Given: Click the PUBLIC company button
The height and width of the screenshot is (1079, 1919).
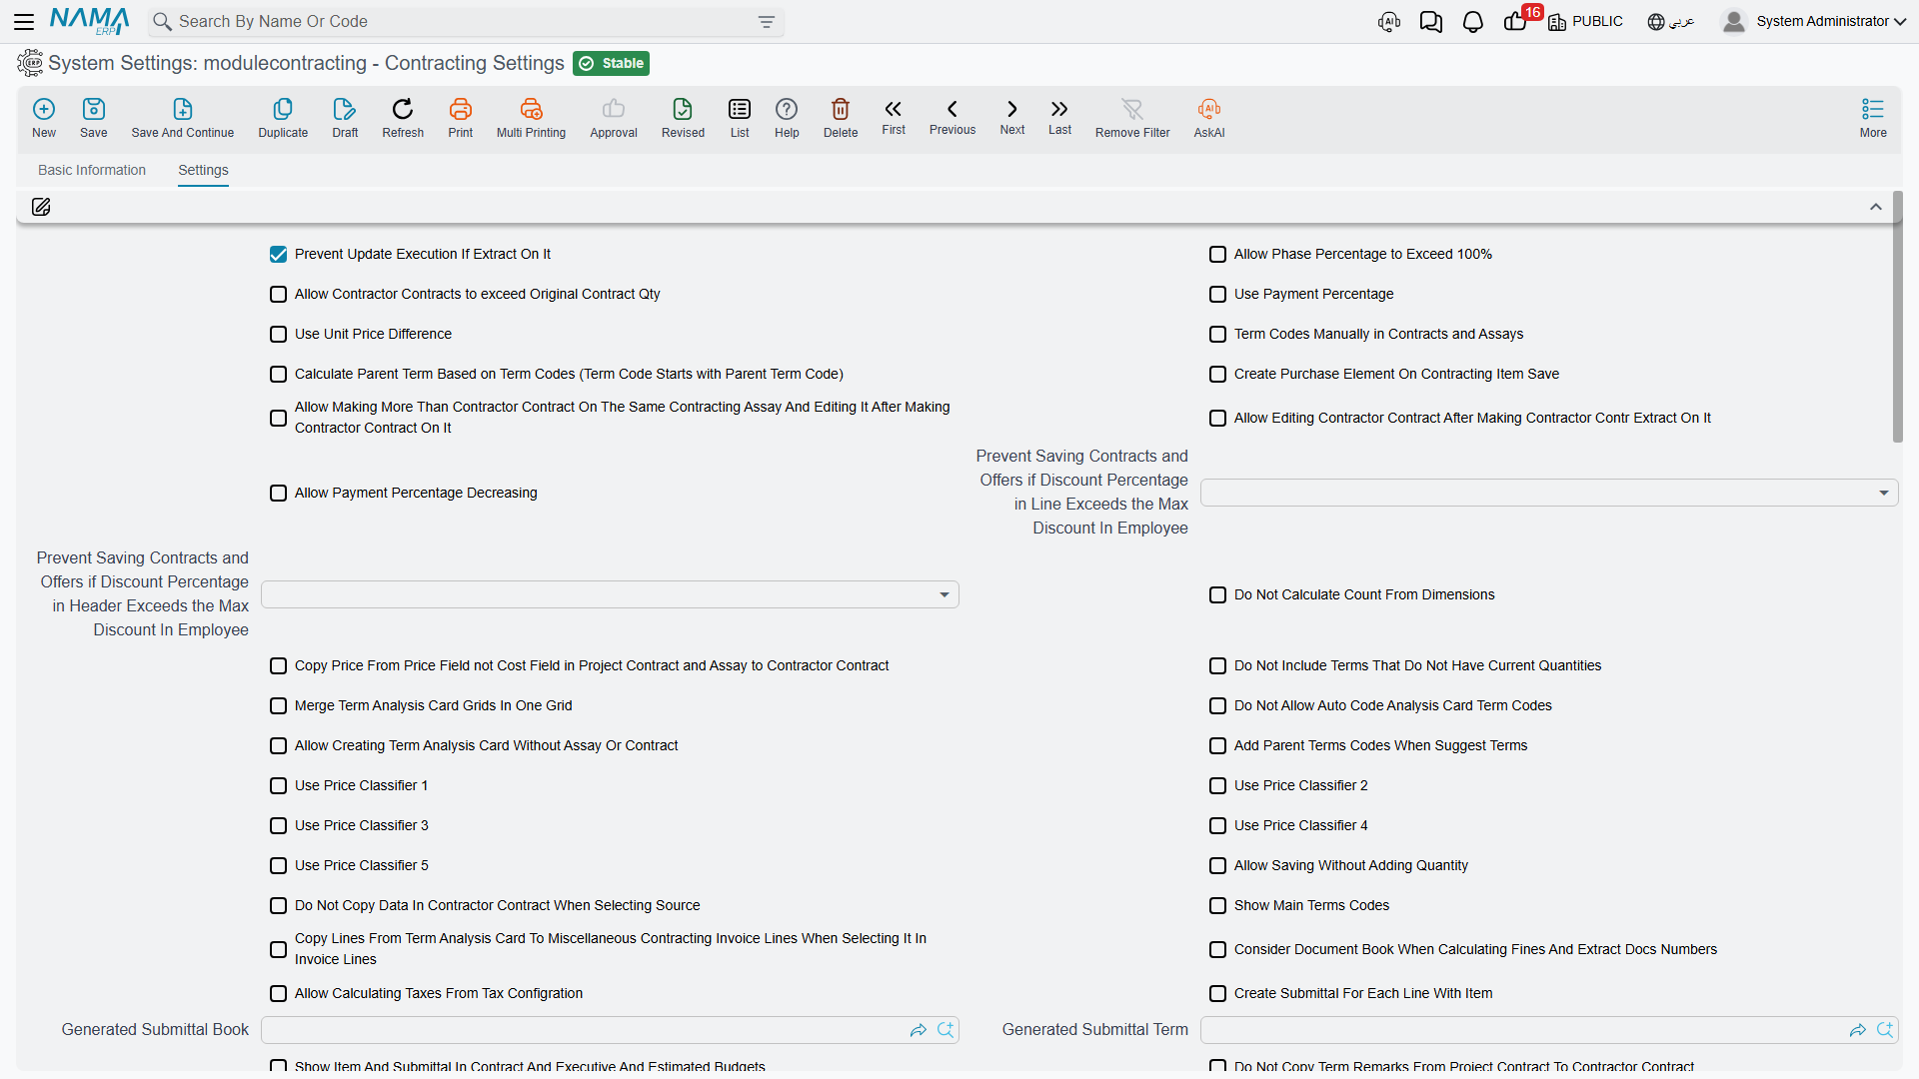Looking at the screenshot, I should (x=1585, y=22).
